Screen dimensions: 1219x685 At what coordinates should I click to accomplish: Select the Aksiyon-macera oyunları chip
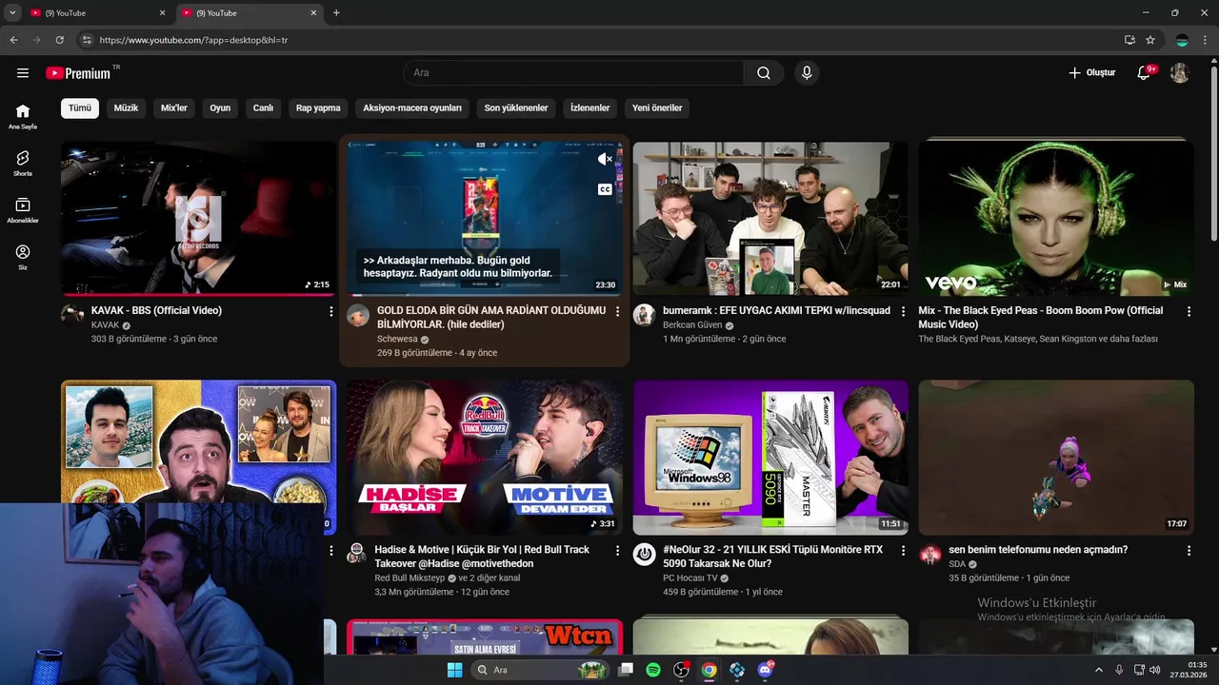click(412, 108)
